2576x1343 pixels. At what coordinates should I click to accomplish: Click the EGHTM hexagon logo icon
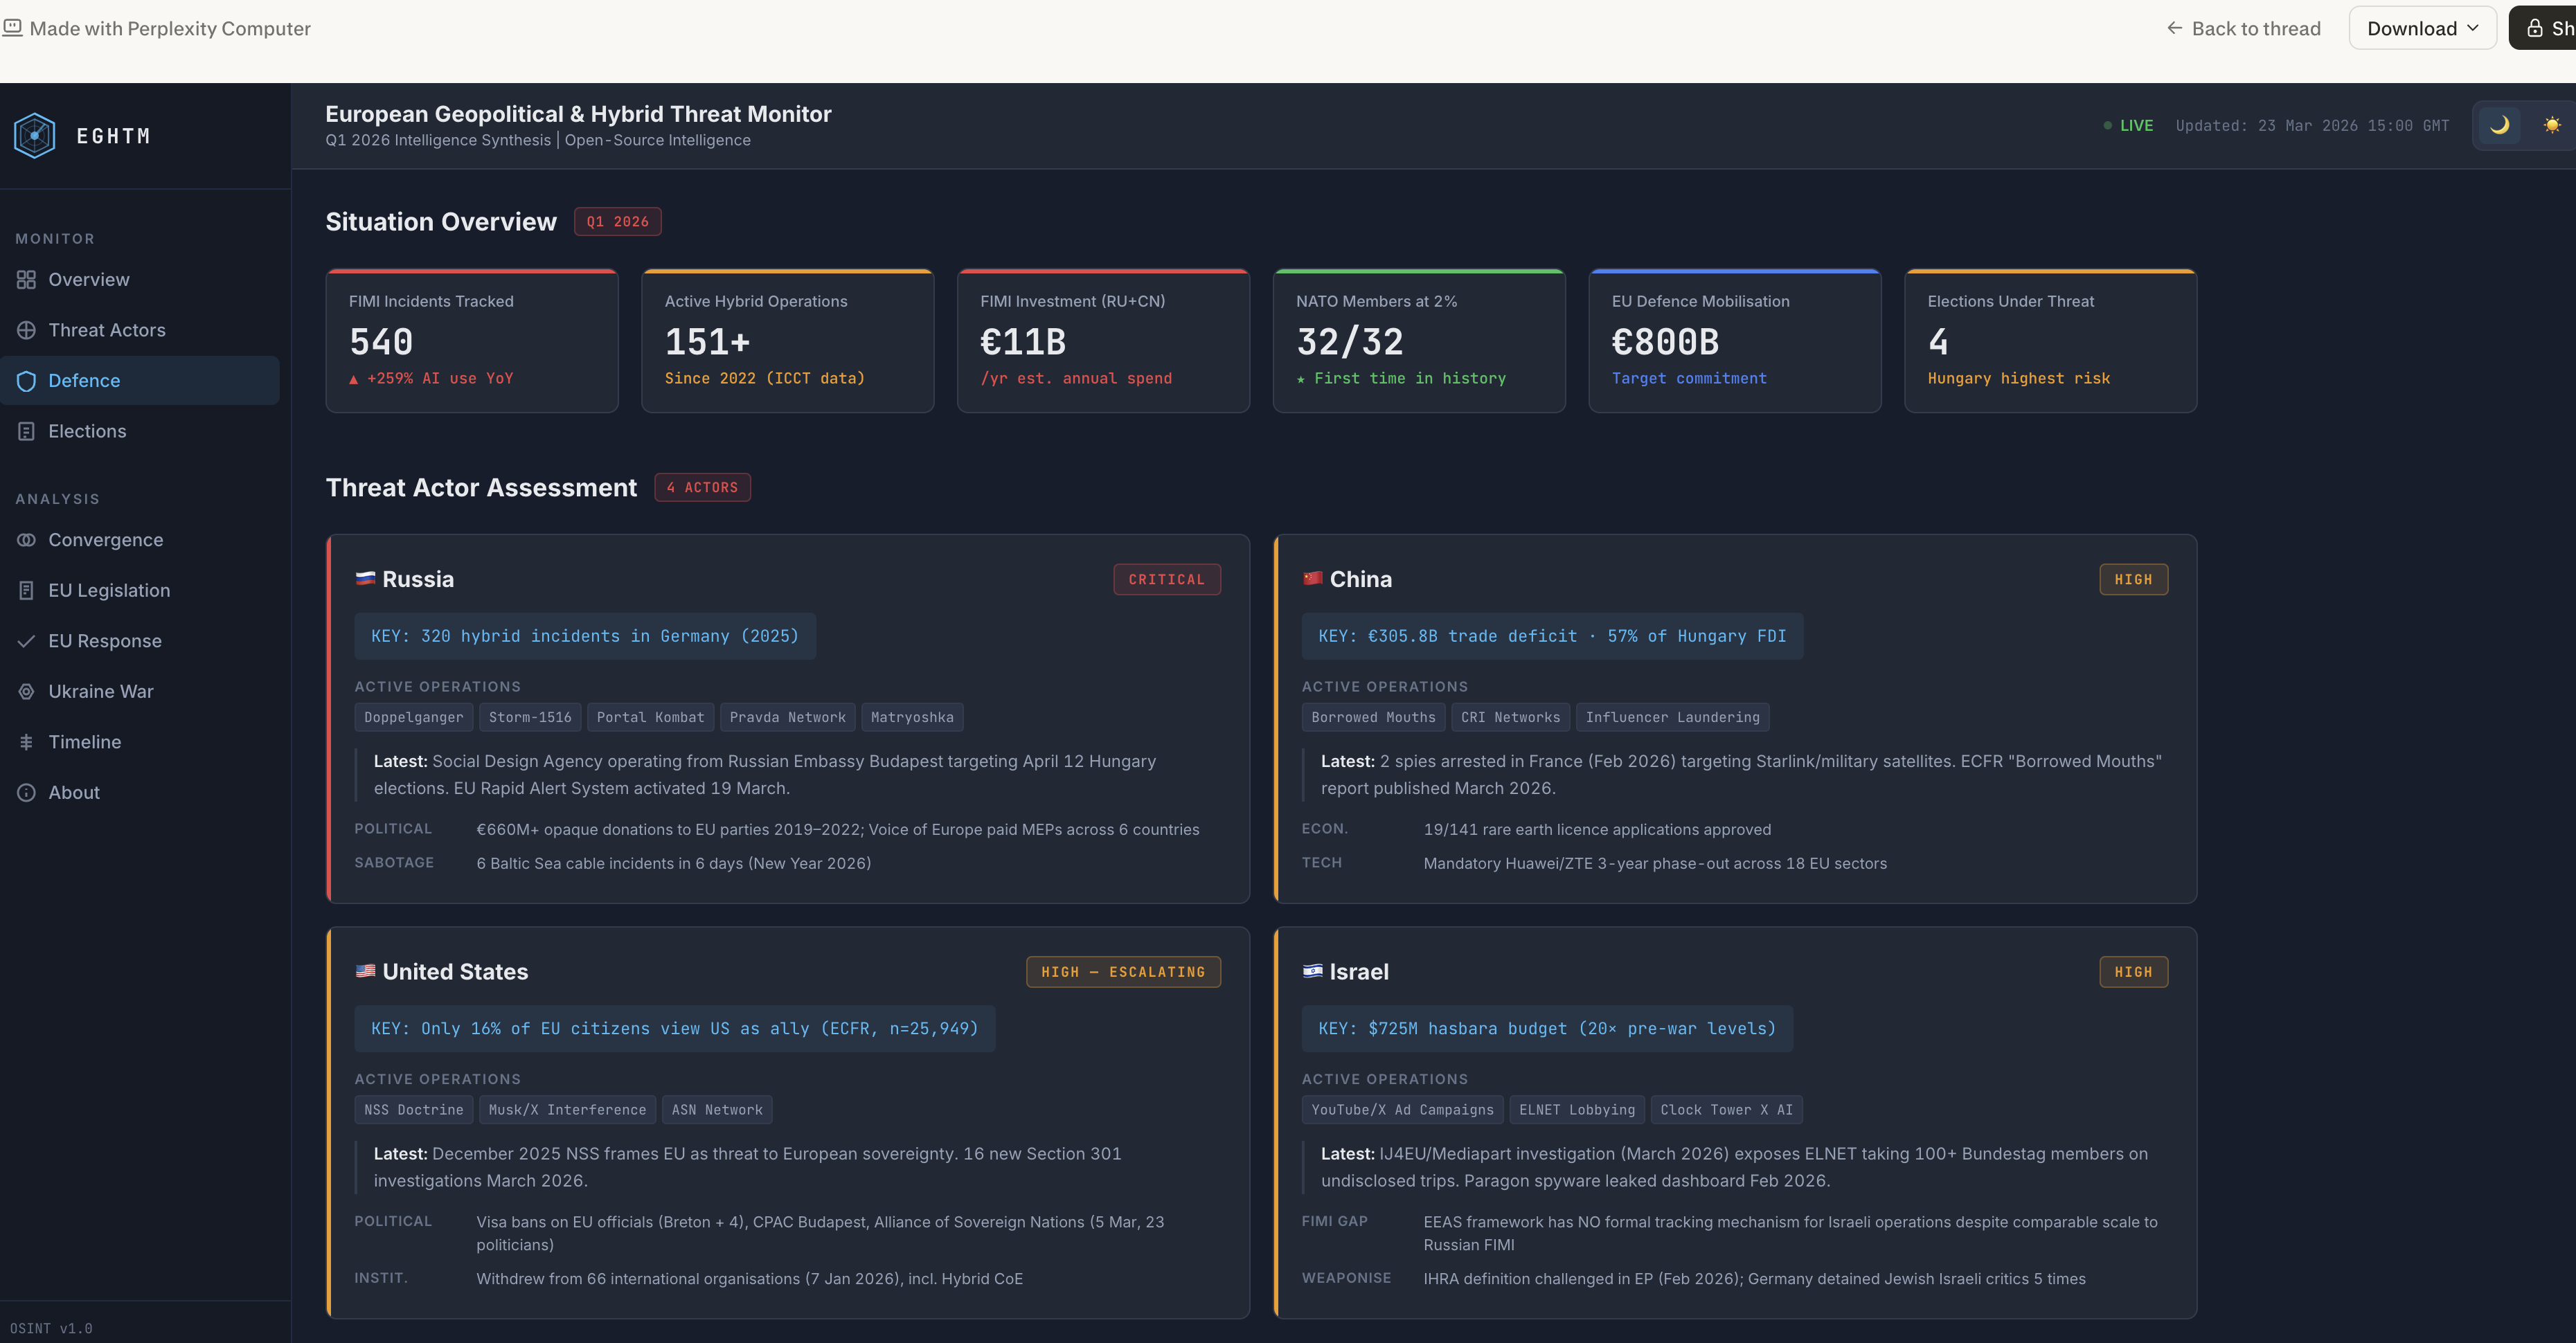[35, 136]
